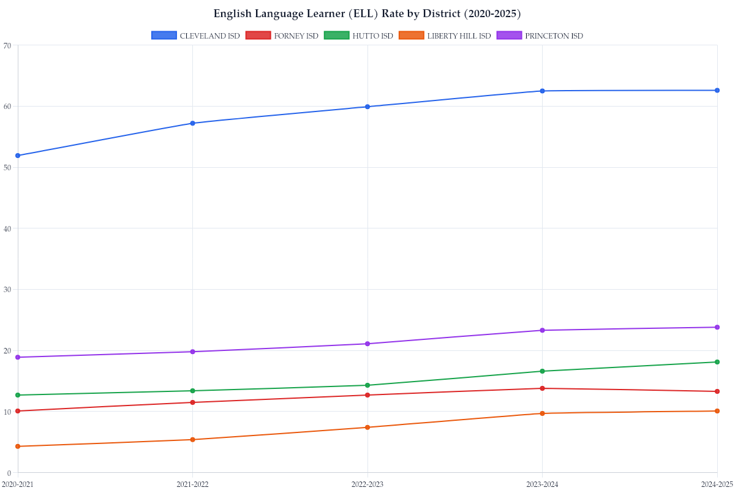Click the chart title text
Viewport: 735px width, 490px height.
tap(367, 13)
